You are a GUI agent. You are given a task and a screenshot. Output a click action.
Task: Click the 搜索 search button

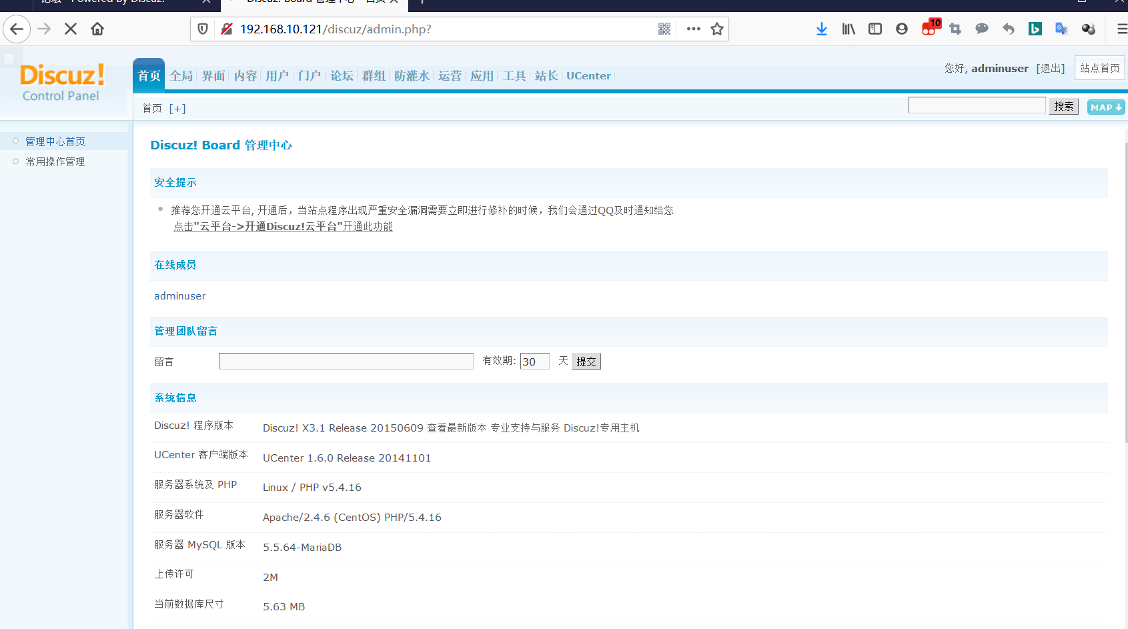point(1064,106)
